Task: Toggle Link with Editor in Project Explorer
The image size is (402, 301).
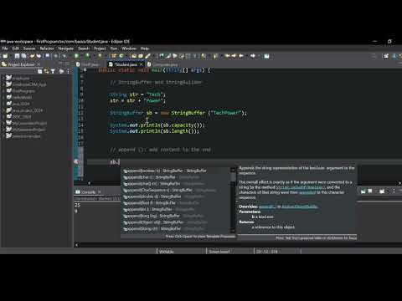Action: (46, 71)
